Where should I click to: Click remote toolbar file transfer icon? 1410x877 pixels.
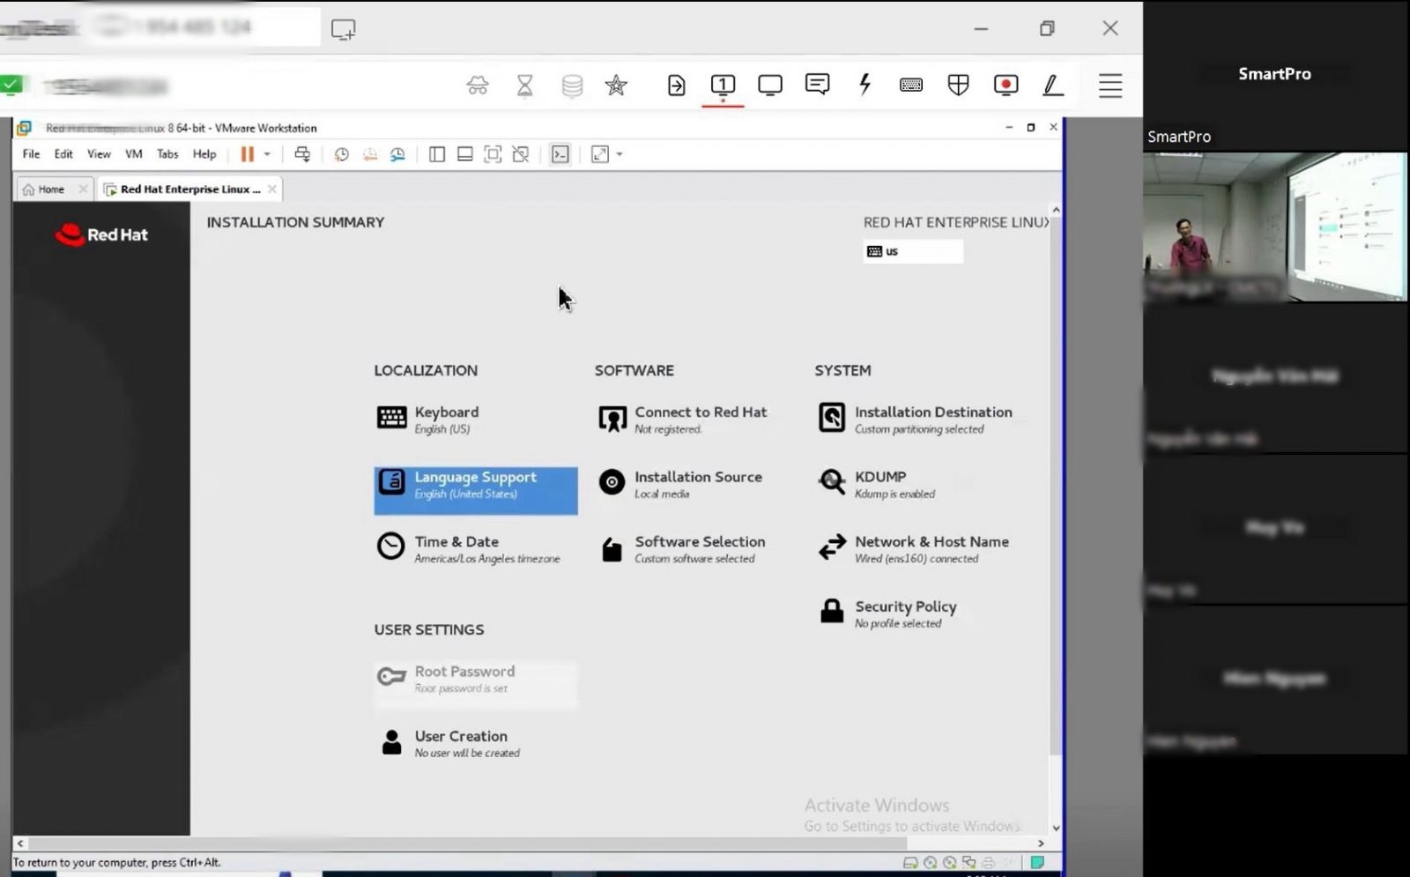pos(676,85)
